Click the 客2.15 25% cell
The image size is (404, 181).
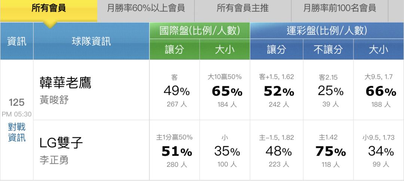click(328, 90)
